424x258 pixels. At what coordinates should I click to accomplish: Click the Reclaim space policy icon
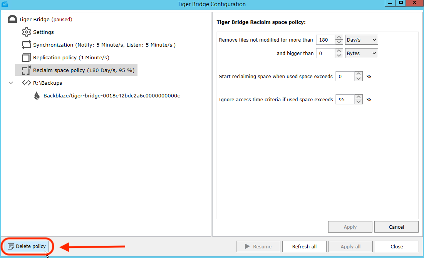(x=26, y=70)
